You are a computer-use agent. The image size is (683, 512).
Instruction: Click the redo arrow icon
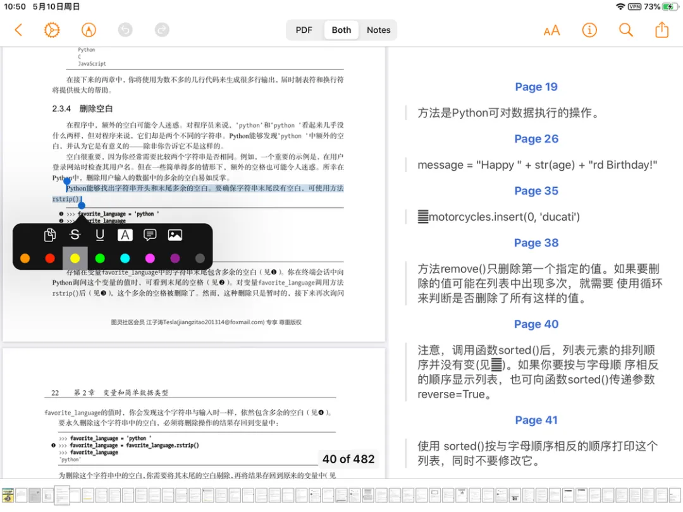(x=162, y=30)
